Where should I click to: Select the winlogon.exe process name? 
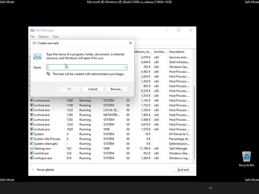coord(43,158)
